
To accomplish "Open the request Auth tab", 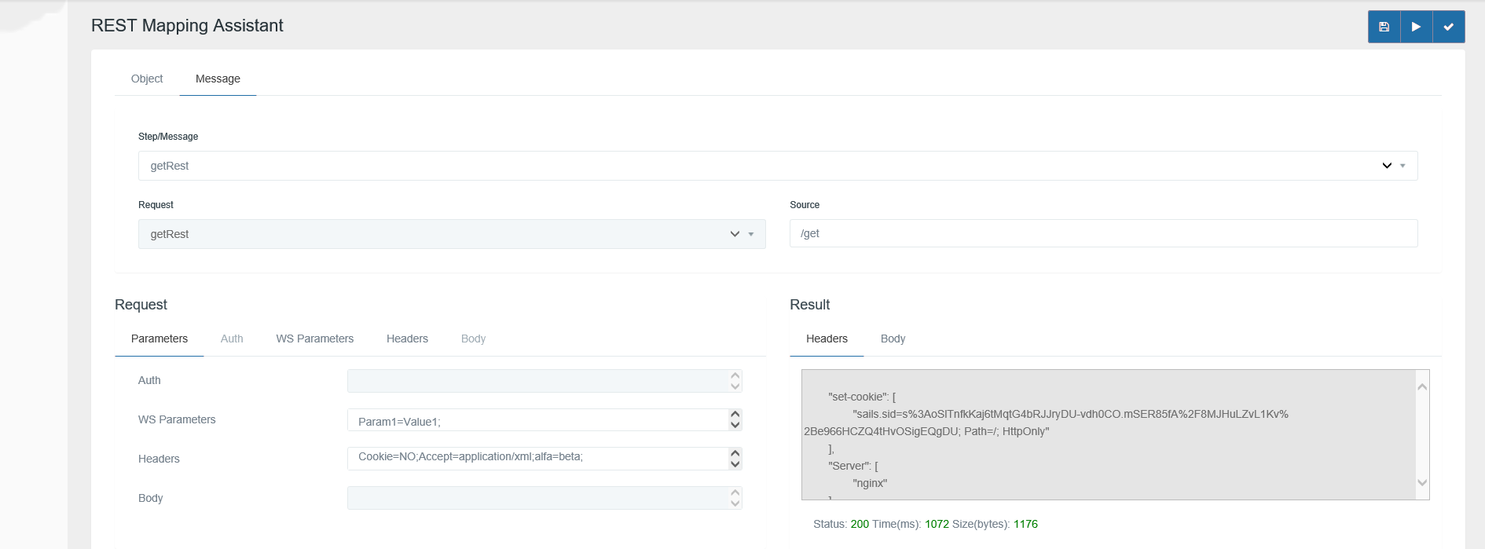I will pyautogui.click(x=232, y=339).
